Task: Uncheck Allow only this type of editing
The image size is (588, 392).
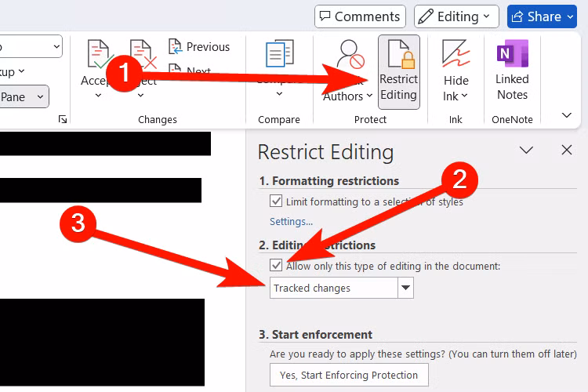Action: (276, 266)
